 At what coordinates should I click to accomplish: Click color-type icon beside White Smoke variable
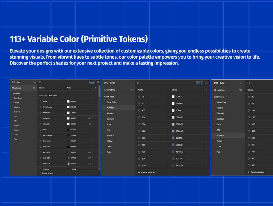(x=40, y=107)
